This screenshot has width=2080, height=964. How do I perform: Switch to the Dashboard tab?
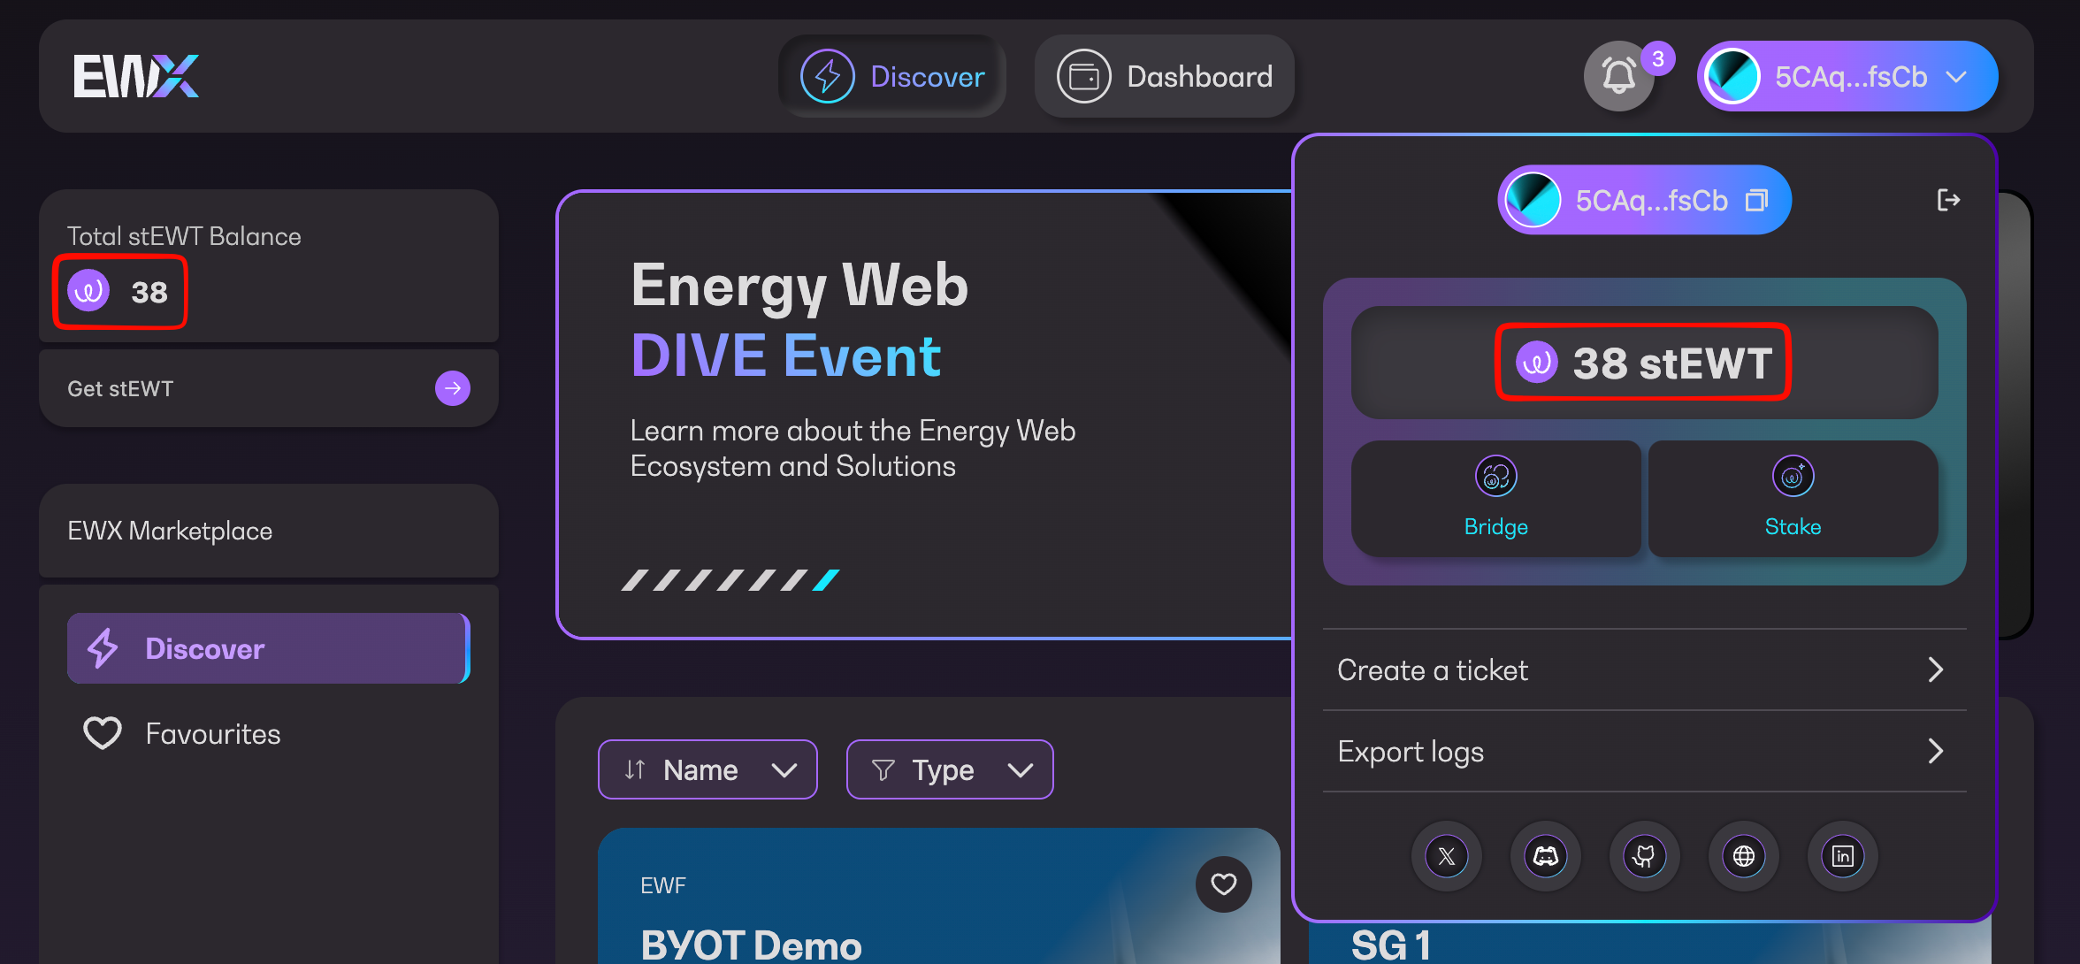click(1165, 77)
